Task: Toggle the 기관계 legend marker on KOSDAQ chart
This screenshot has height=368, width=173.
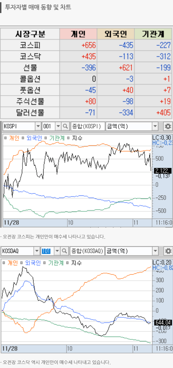Action: (x=45, y=263)
